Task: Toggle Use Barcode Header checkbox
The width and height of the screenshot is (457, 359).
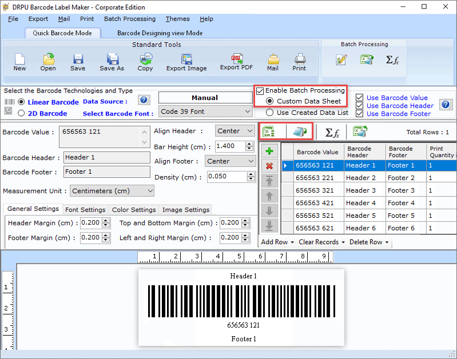Action: pyautogui.click(x=360, y=106)
